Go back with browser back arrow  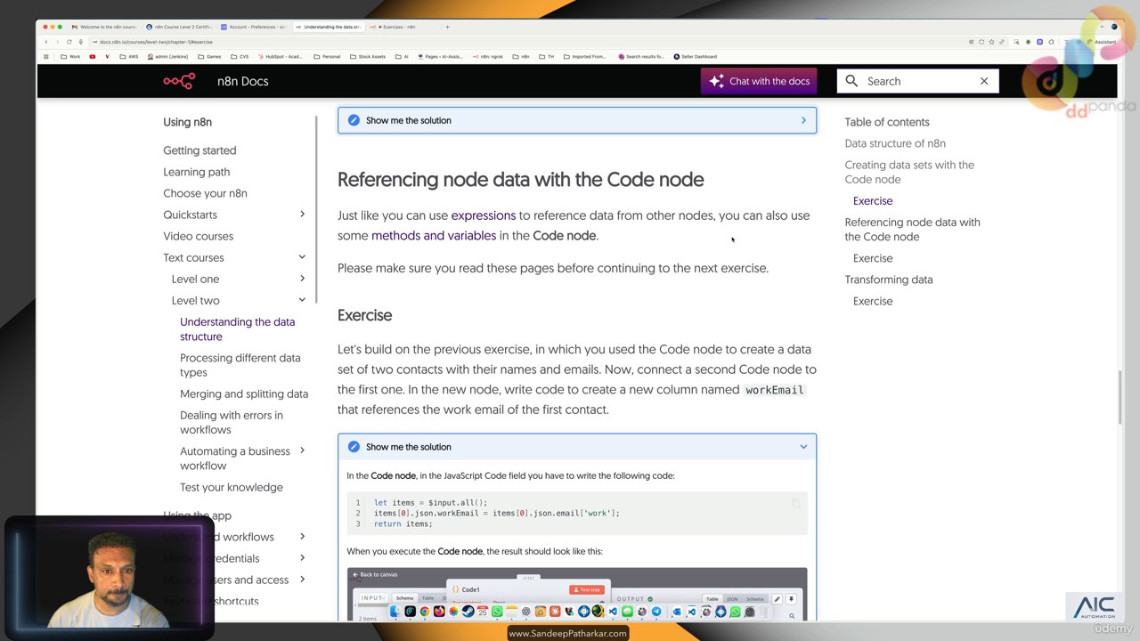pos(46,42)
